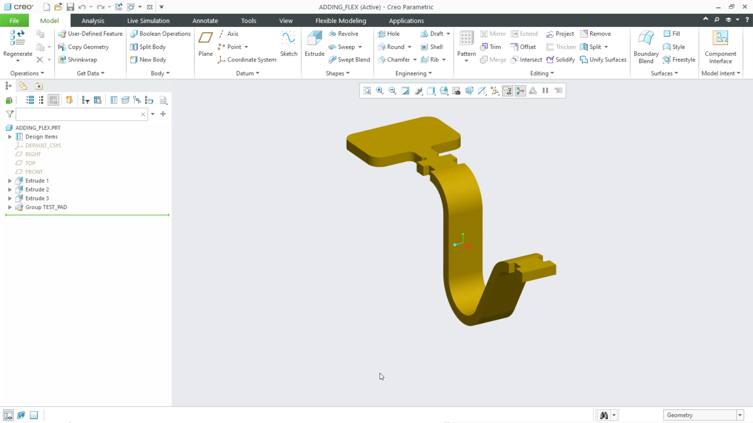Click the plus icon beside tree search

point(163,114)
